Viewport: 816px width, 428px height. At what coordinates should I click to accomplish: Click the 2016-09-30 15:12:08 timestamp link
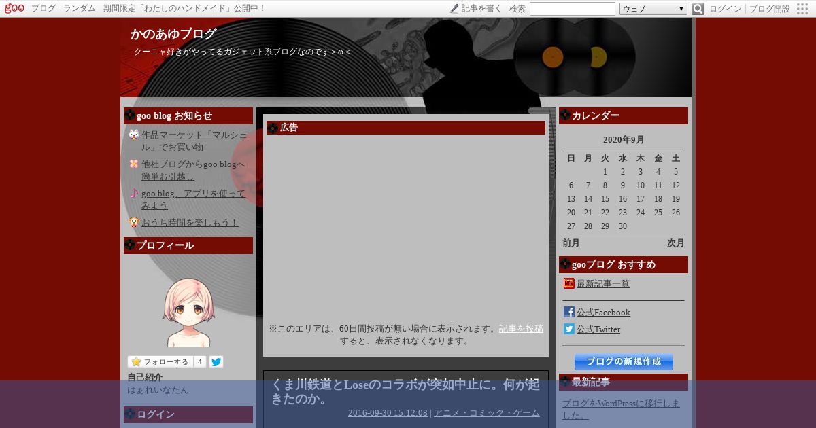388,413
